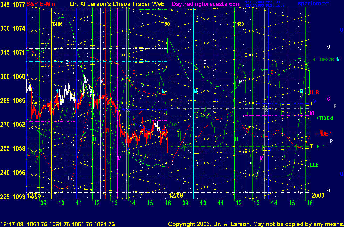Click the T180 marker in the 12/08 session

tap(238, 24)
